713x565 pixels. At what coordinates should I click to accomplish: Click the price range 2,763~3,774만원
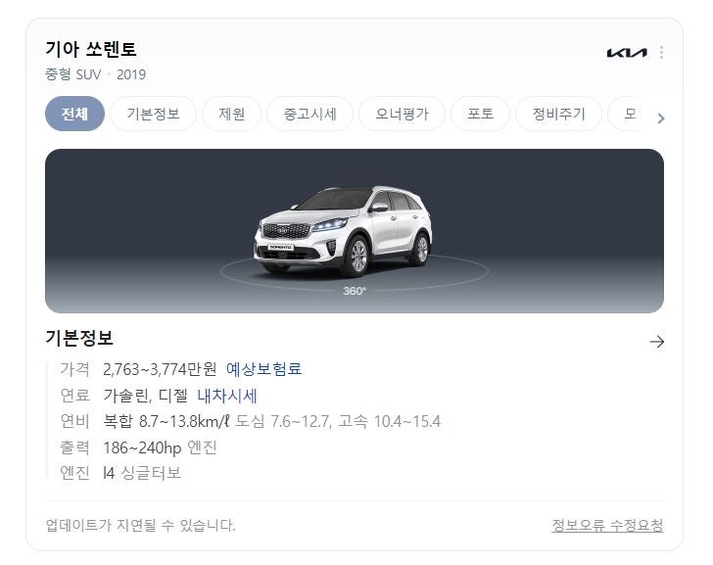click(x=160, y=369)
